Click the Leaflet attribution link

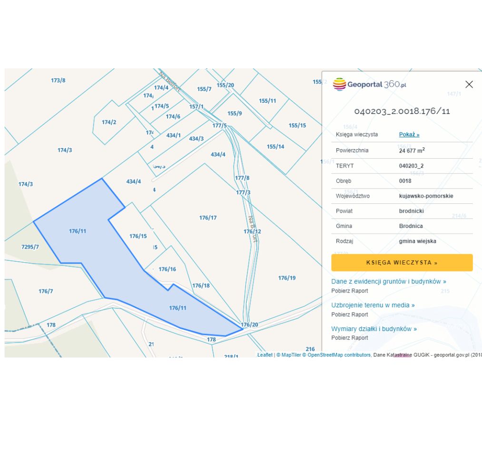point(265,355)
